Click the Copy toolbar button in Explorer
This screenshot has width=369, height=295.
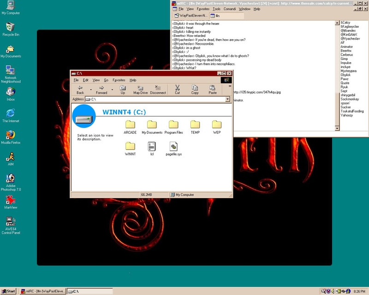pos(195,90)
